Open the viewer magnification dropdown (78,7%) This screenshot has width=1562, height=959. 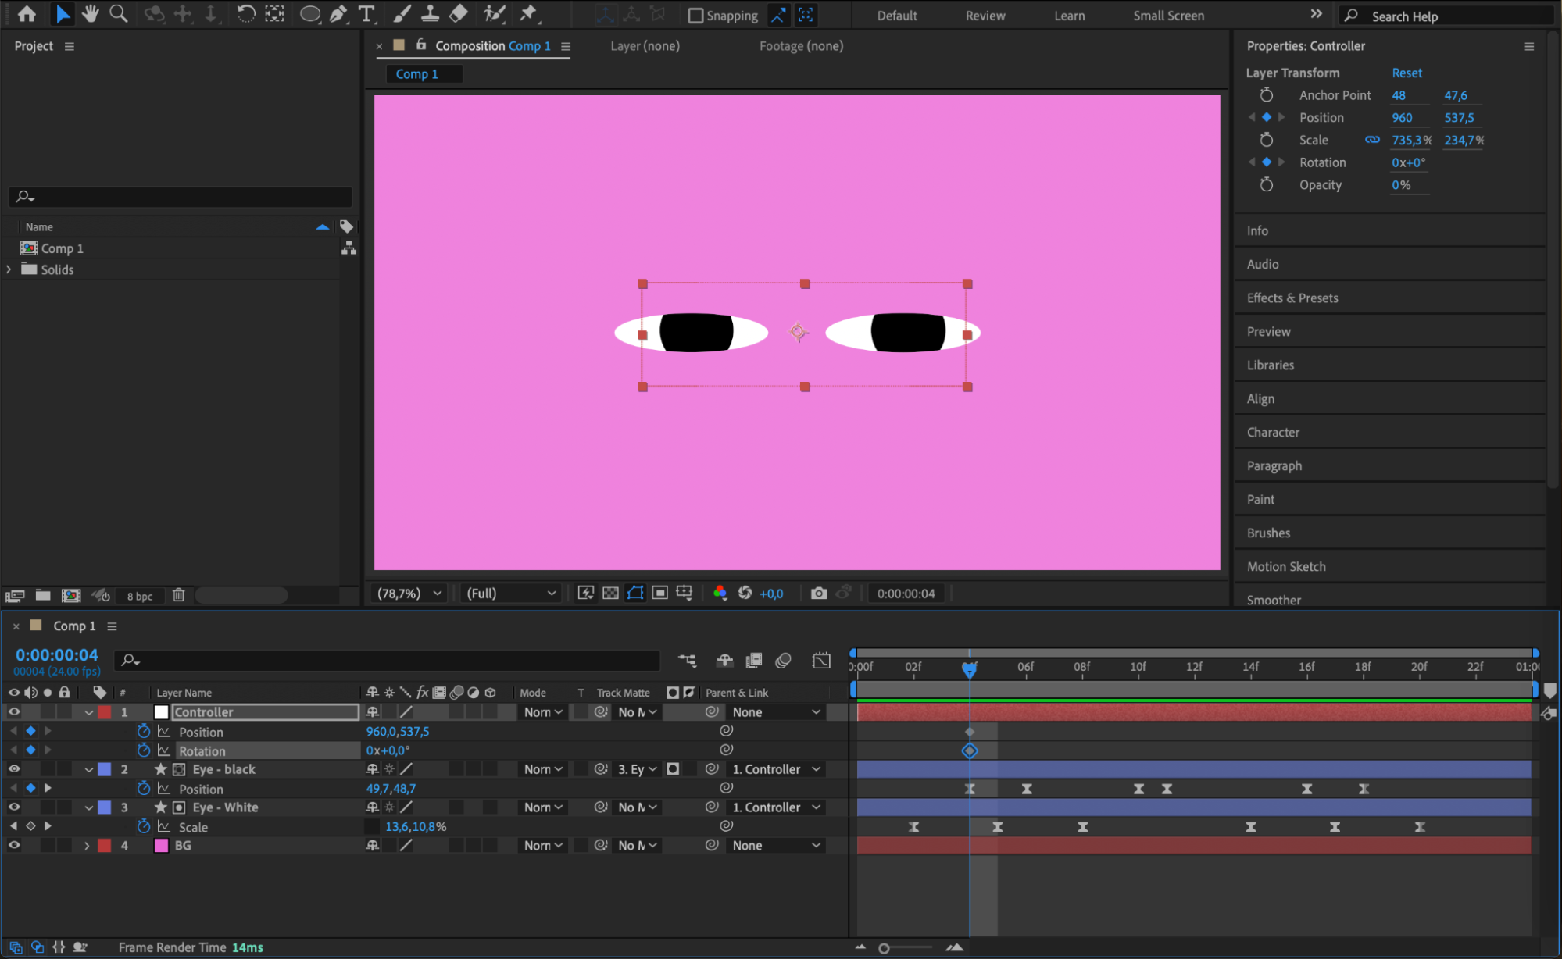pyautogui.click(x=409, y=593)
